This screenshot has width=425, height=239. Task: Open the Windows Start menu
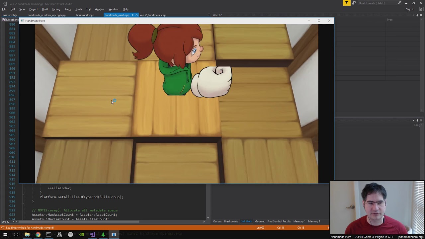[x=5, y=235]
